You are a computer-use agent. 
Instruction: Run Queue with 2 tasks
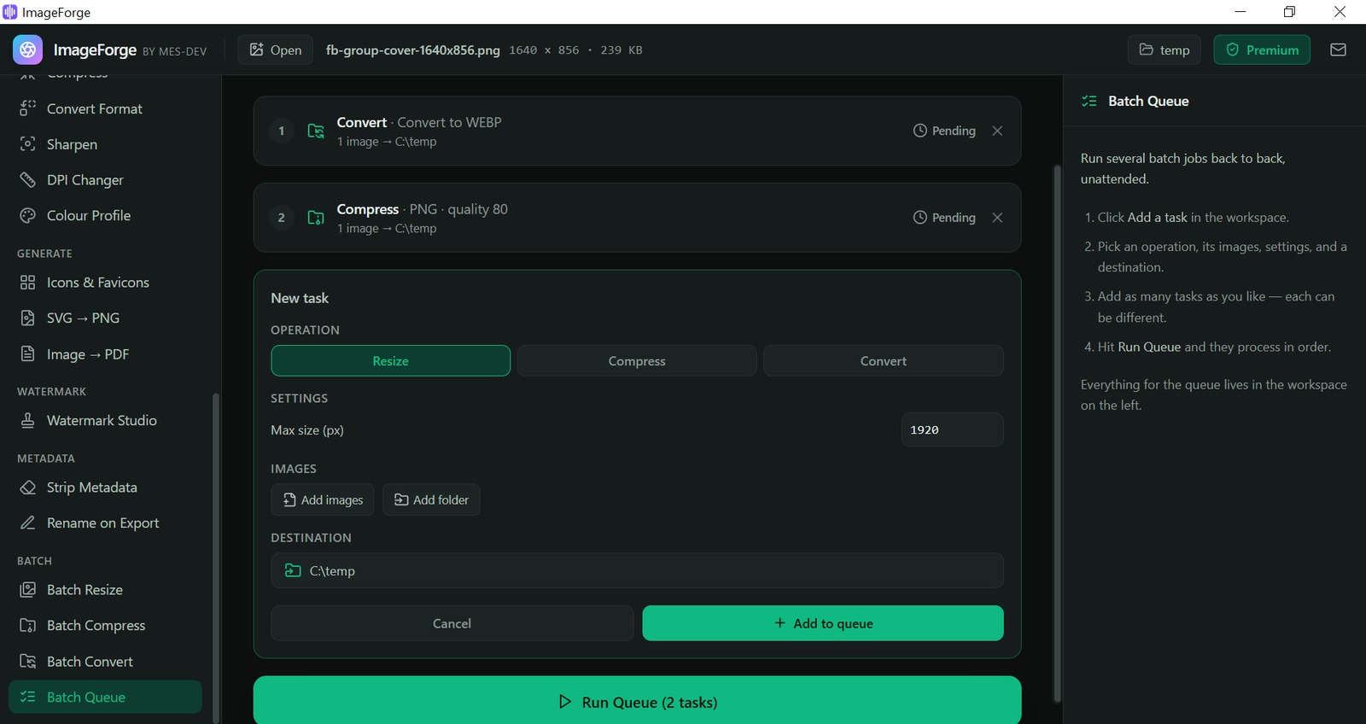click(x=637, y=701)
